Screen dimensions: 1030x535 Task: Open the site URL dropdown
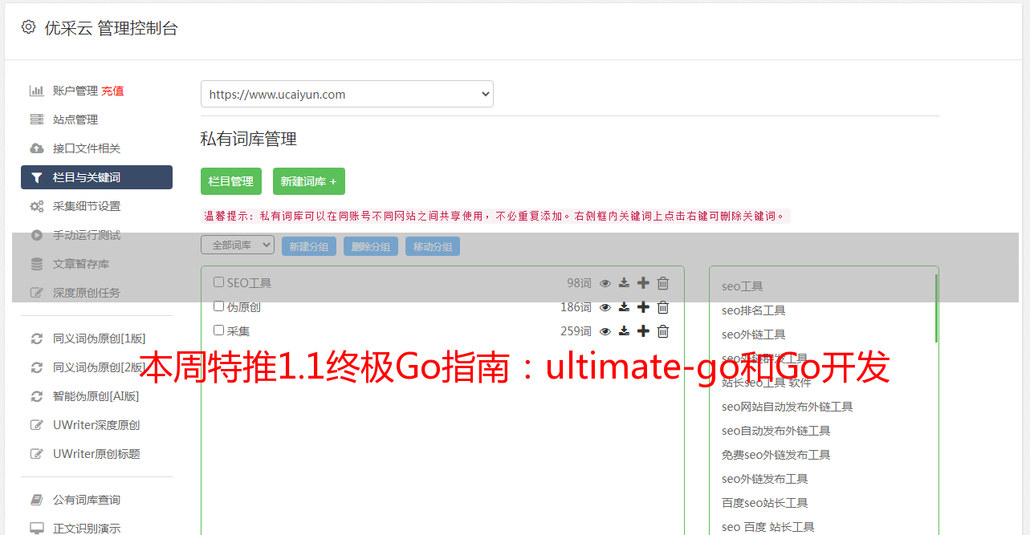click(347, 94)
